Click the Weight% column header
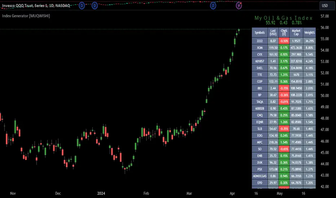Viewport: 336px width, 198px height. (309, 32)
